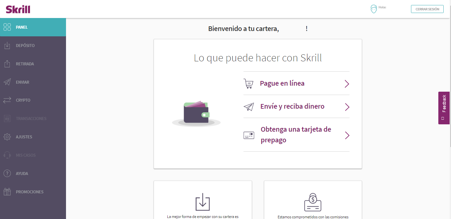Click the Estamos comprometidos con las comisiones text
This screenshot has width=451, height=219.
(313, 217)
